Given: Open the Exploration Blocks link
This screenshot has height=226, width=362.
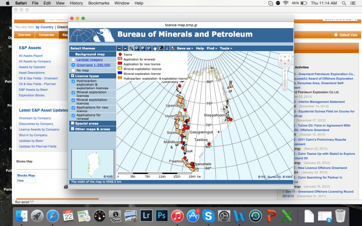Looking at the screenshot, I should [32, 95].
